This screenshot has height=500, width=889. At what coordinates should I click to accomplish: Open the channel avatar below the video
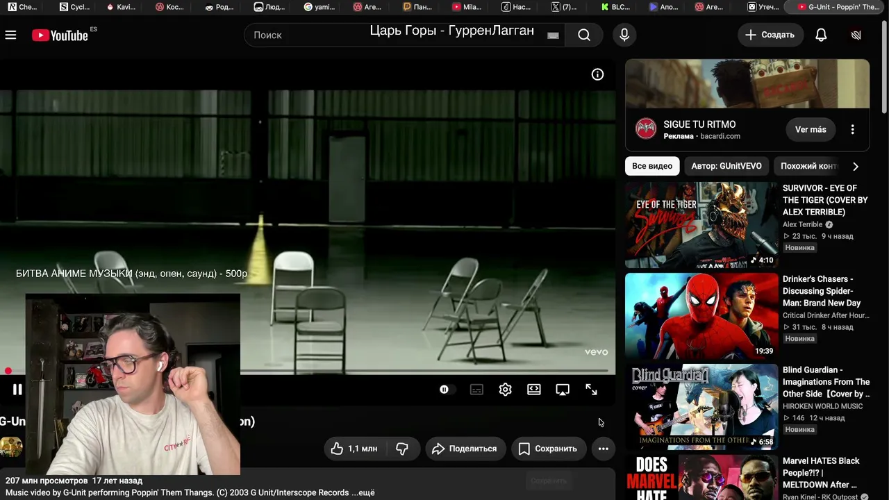coord(11,447)
